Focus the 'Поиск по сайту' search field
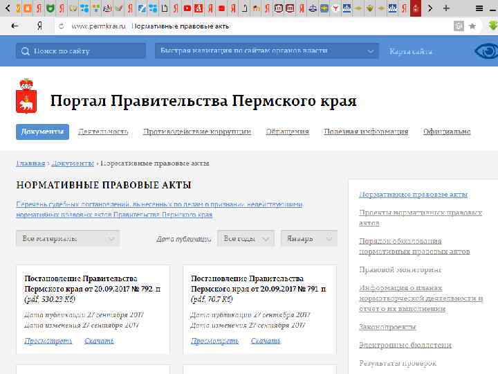 (81, 51)
